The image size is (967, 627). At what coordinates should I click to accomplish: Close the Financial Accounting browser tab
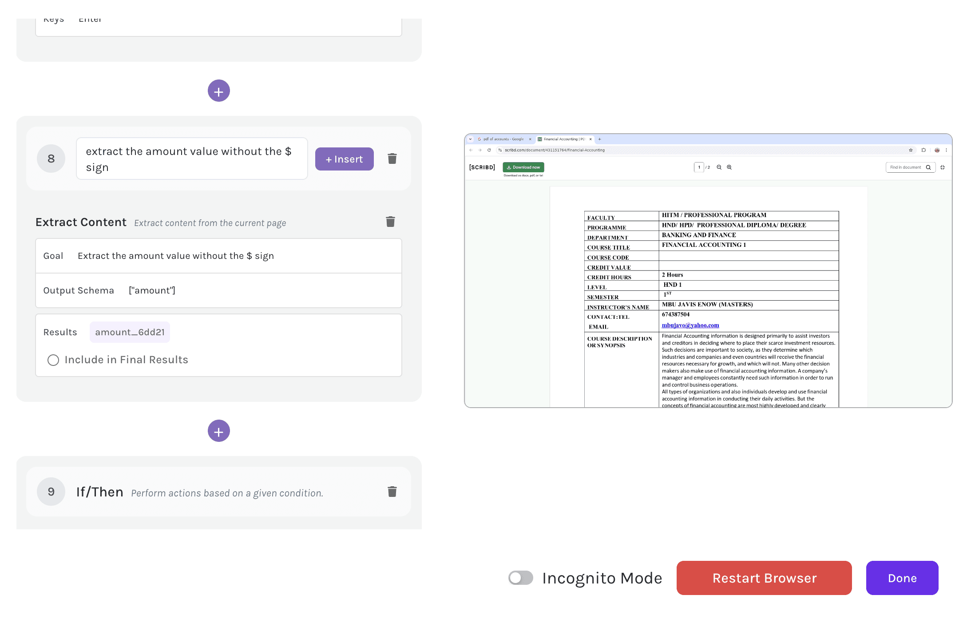pyautogui.click(x=591, y=139)
